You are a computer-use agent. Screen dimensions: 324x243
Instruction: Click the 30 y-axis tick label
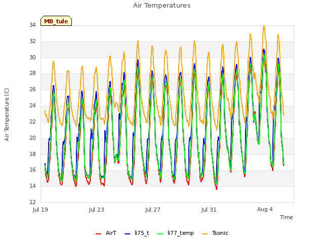click(x=32, y=57)
